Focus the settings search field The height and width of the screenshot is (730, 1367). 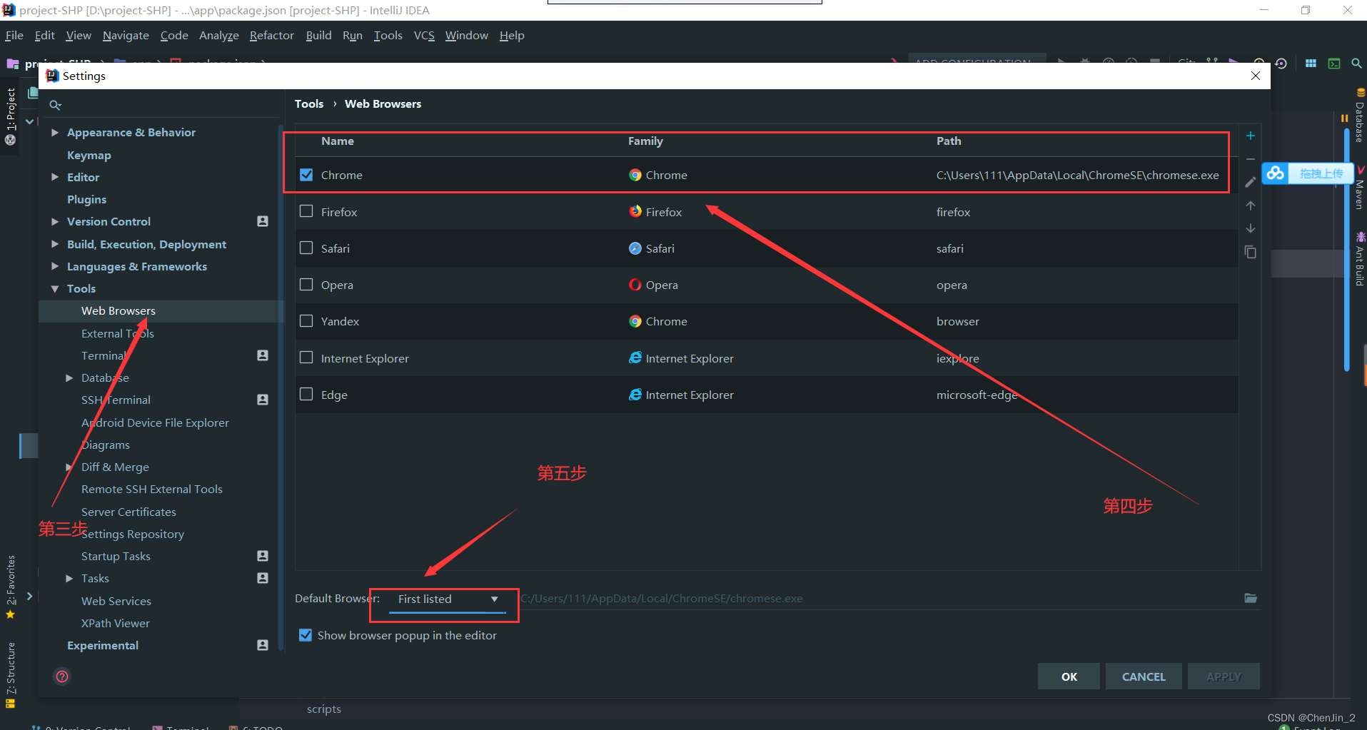pyautogui.click(x=161, y=105)
